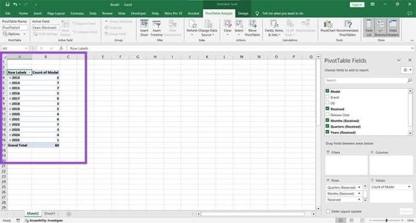Refresh the PivotTable data

pos(192,28)
